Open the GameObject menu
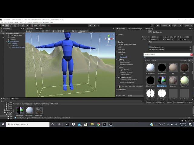 pos(18,22)
